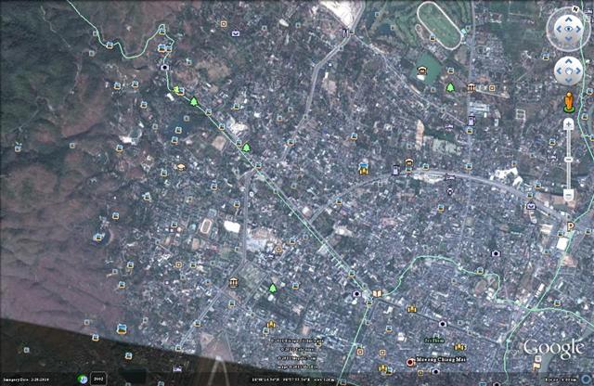Pan map right with the move joystick's right arrow
The image size is (594, 386).
[578, 71]
